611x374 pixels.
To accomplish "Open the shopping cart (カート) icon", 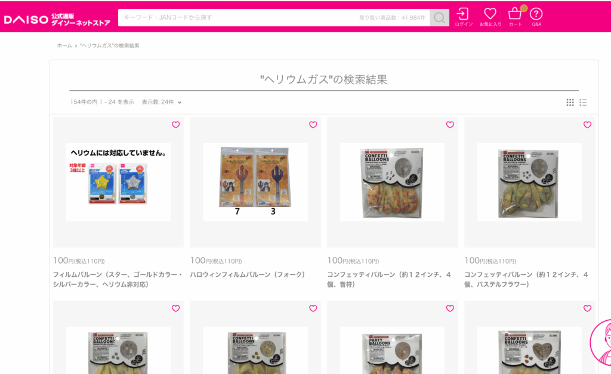I will (515, 17).
